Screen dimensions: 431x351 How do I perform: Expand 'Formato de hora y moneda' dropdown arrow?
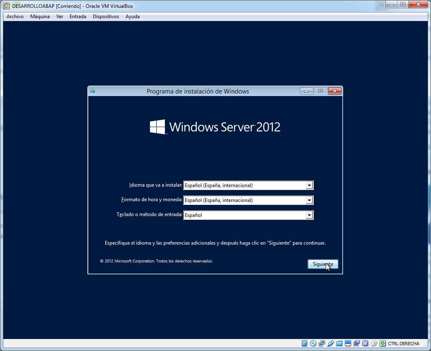coord(309,200)
